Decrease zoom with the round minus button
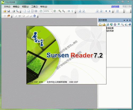The image size is (133, 110). [41, 11]
